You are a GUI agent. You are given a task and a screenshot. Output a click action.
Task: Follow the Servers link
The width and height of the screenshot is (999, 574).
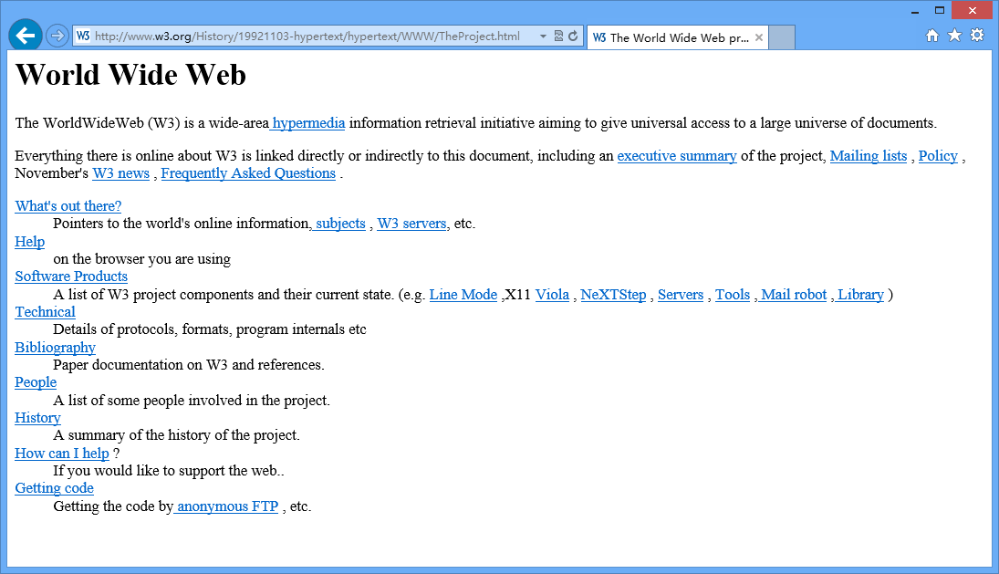pos(681,295)
